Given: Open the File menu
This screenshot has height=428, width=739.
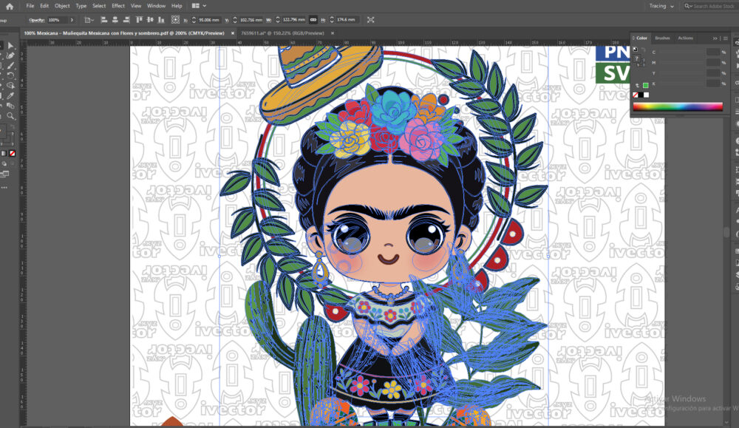Looking at the screenshot, I should (30, 6).
